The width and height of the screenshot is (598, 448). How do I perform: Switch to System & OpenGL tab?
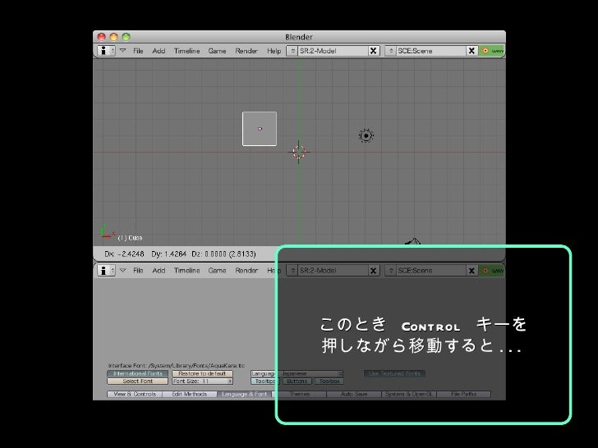pyautogui.click(x=409, y=394)
